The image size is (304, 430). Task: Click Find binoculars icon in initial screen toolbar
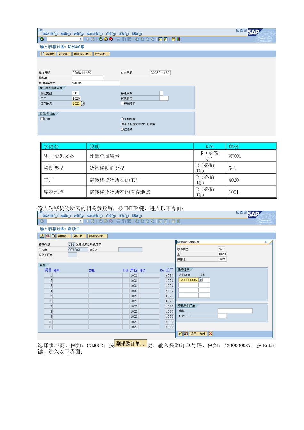(x=124, y=39)
